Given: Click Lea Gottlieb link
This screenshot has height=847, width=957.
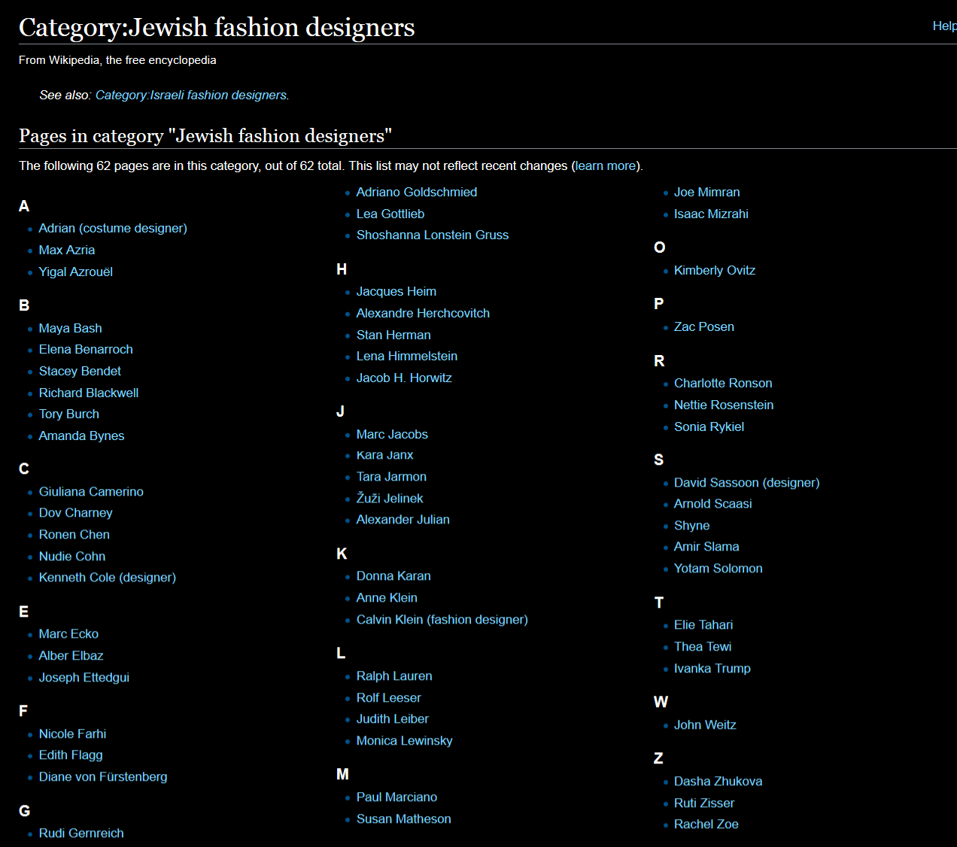Looking at the screenshot, I should coord(390,214).
